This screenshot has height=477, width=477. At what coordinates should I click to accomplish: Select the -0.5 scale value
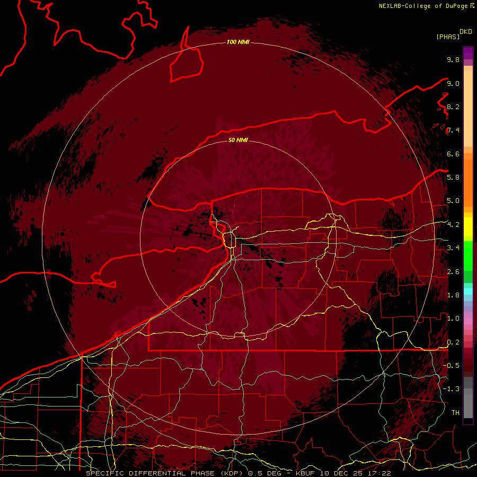tap(451, 365)
